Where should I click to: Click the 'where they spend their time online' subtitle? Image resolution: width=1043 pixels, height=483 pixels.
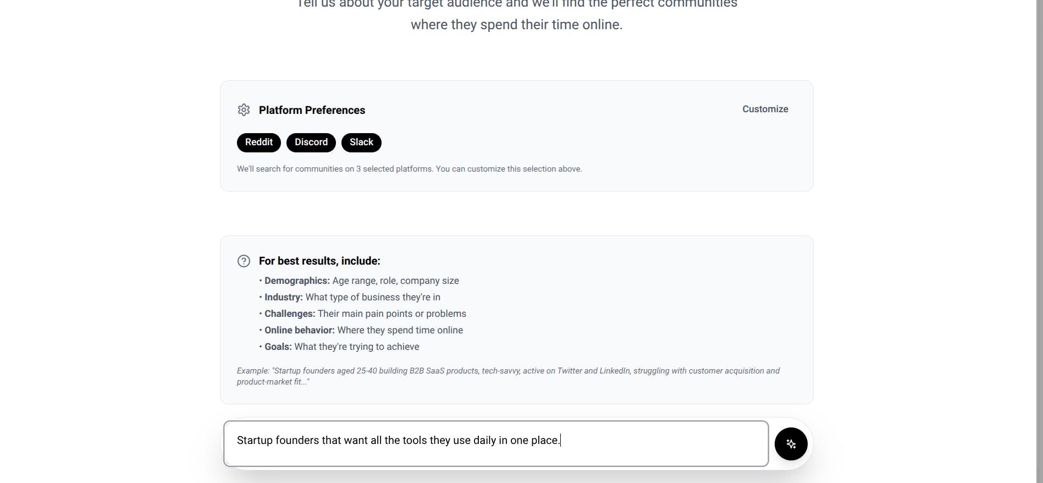[516, 25]
